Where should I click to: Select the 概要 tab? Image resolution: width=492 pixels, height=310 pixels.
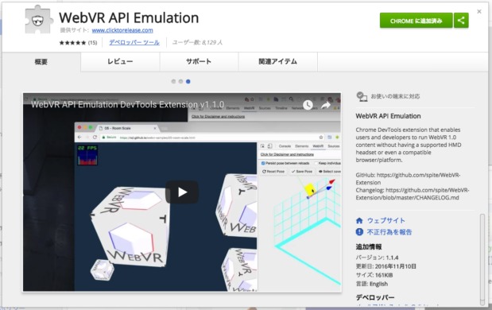coord(41,62)
